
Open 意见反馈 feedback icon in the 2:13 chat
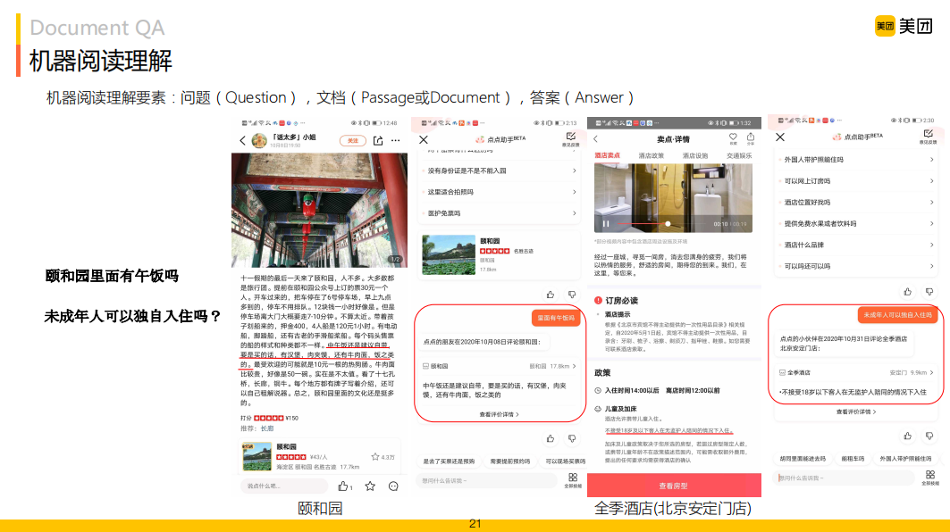pos(571,139)
